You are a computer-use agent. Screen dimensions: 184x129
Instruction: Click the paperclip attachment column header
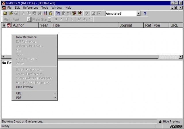click(4, 25)
